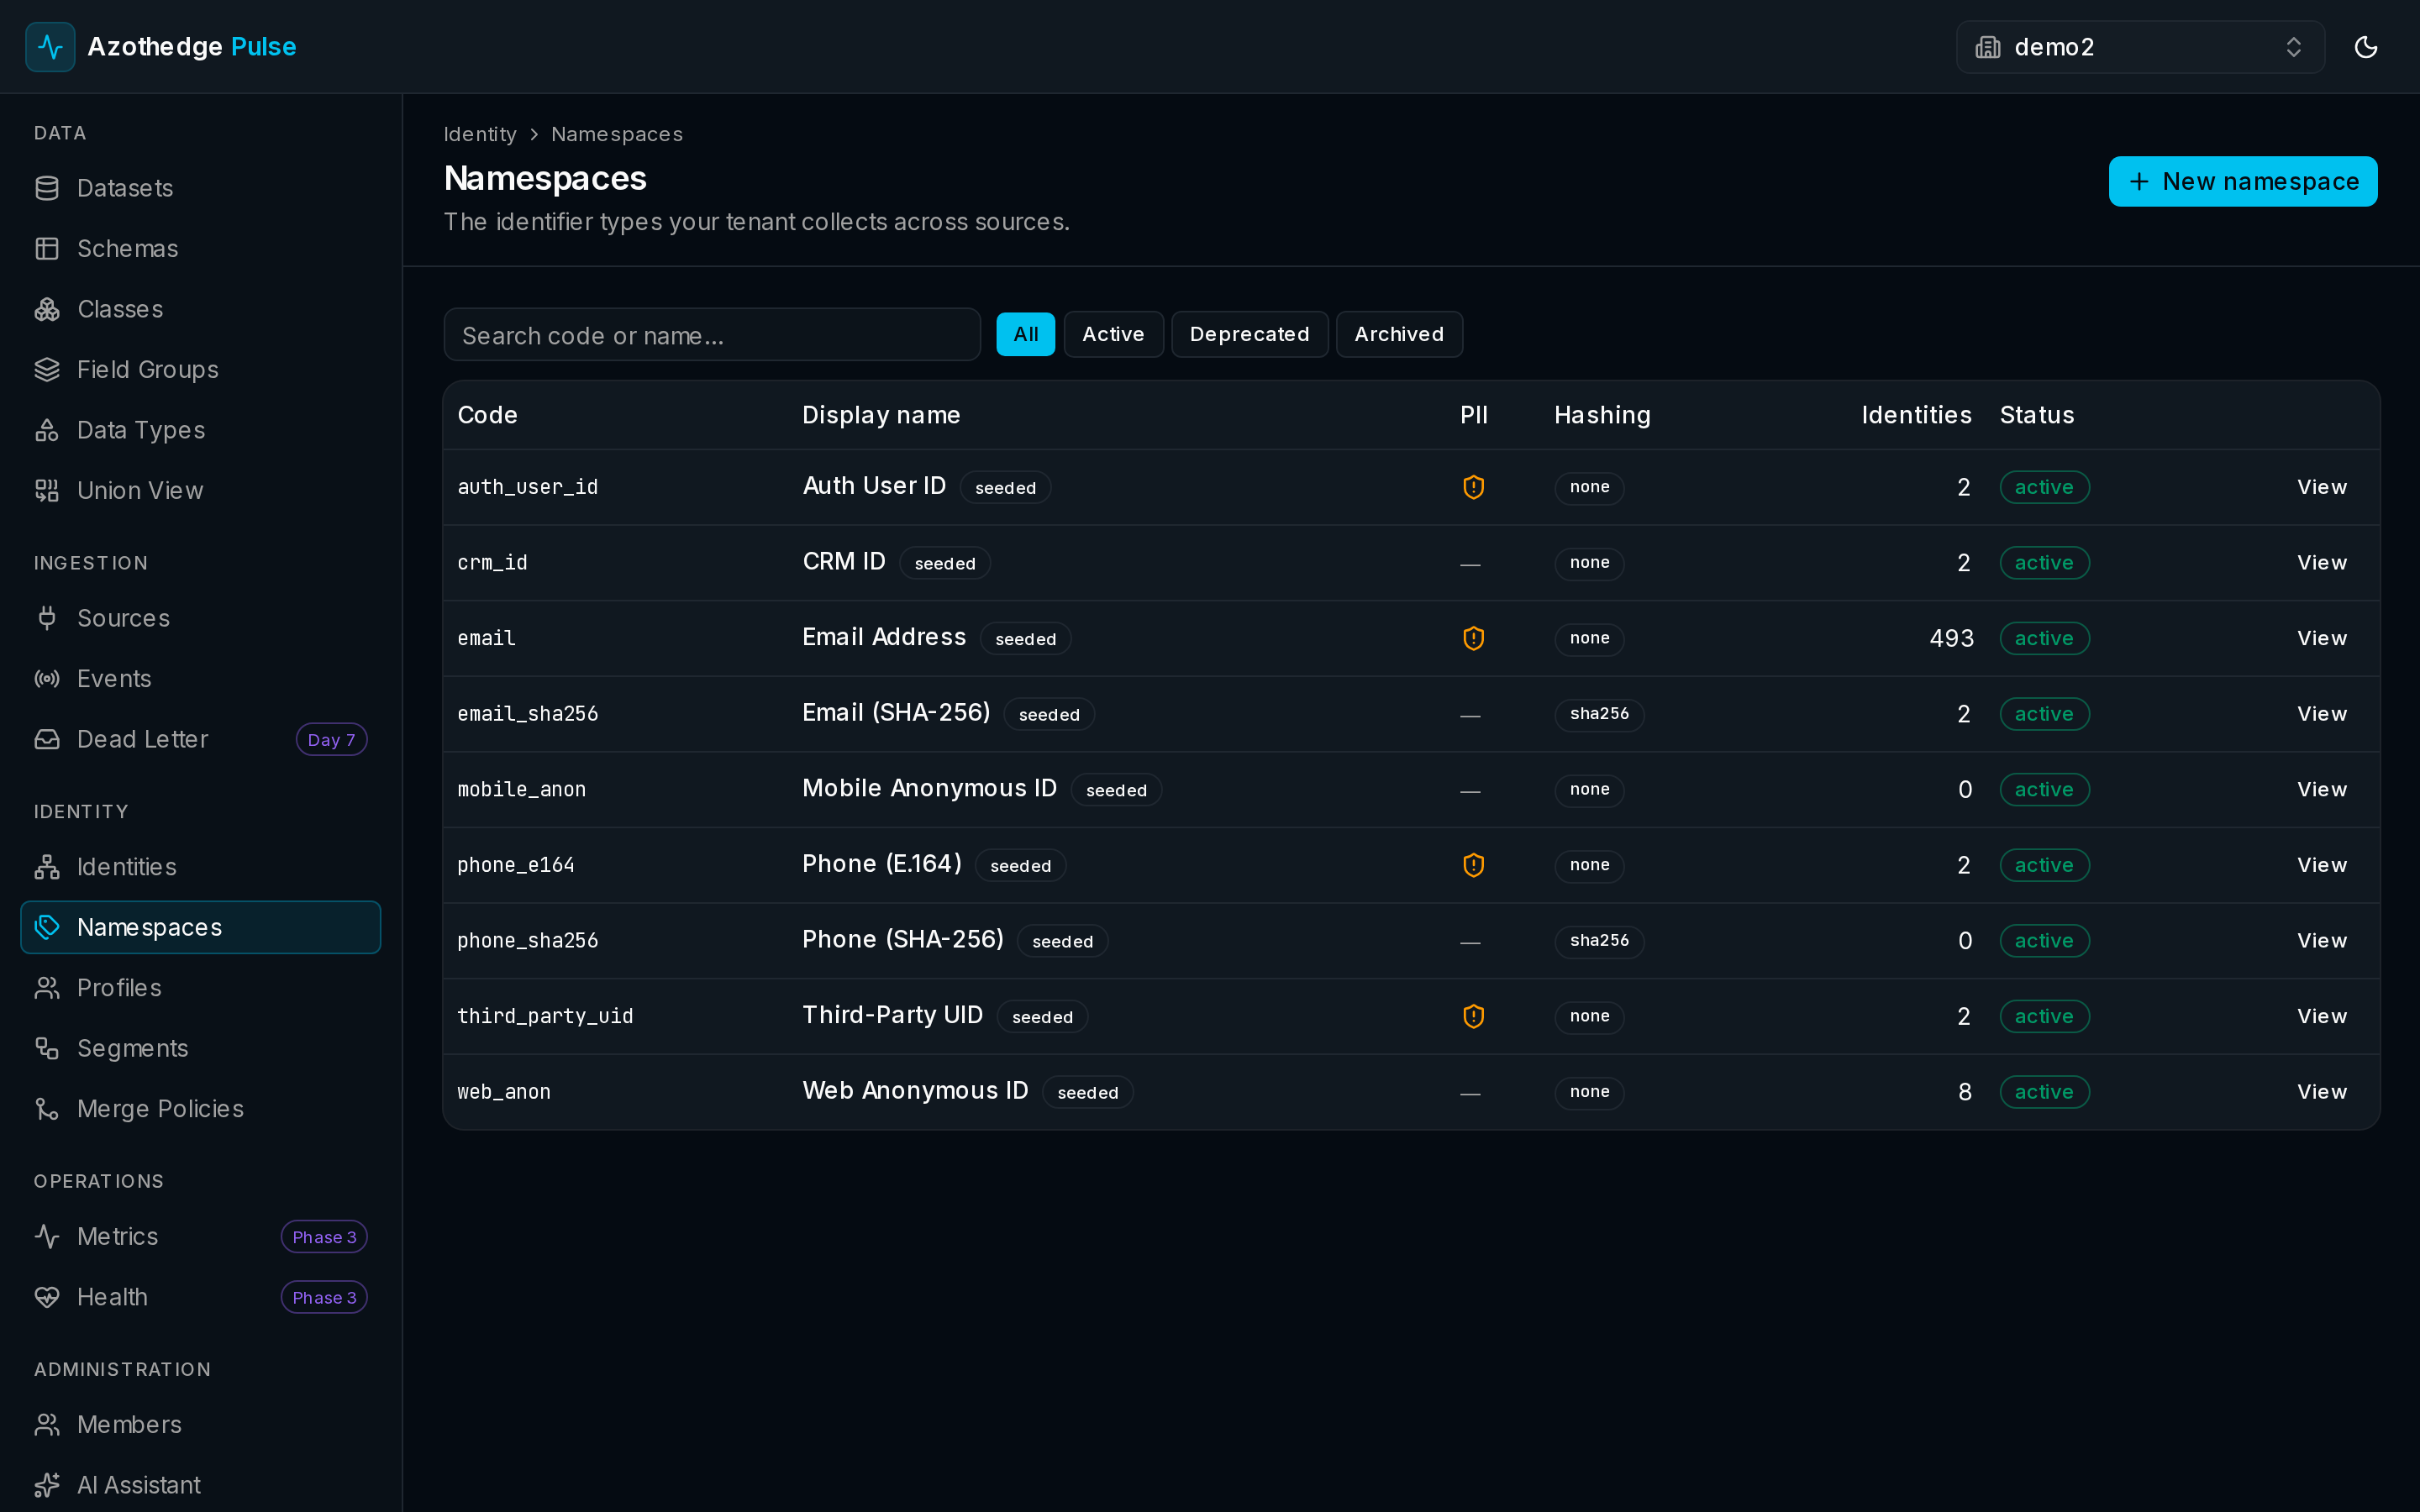
Task: Open Dead Letter queue
Action: (200, 739)
